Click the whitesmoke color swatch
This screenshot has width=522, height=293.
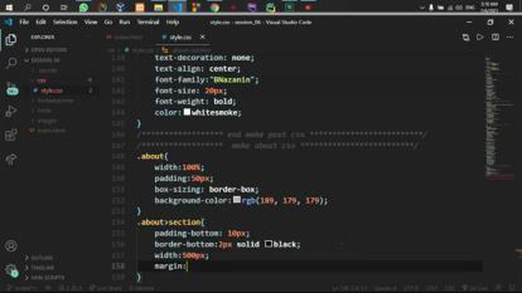pyautogui.click(x=187, y=112)
